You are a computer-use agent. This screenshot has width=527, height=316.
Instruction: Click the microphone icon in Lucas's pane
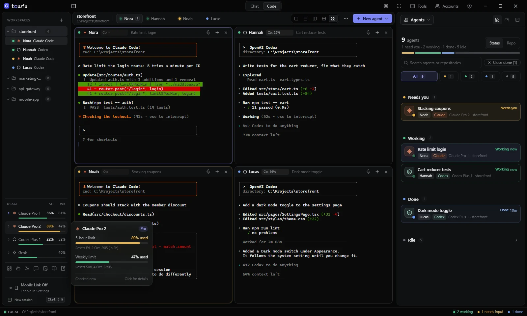click(x=368, y=172)
